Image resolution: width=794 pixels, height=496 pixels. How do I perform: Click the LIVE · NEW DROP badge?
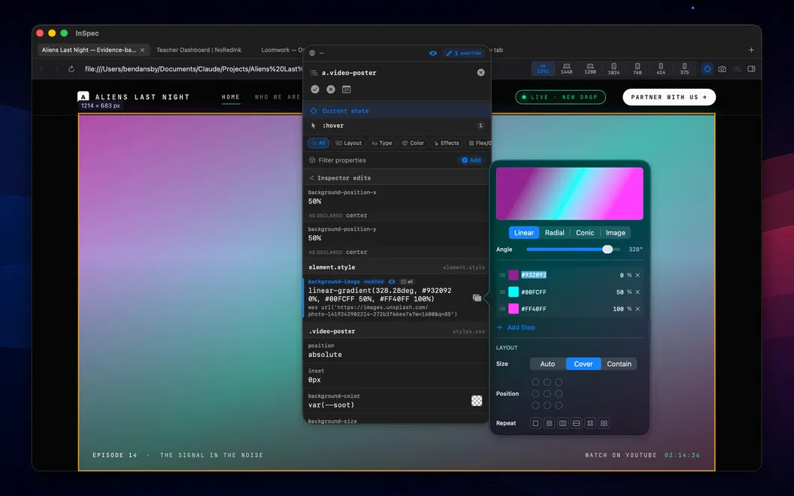[561, 97]
